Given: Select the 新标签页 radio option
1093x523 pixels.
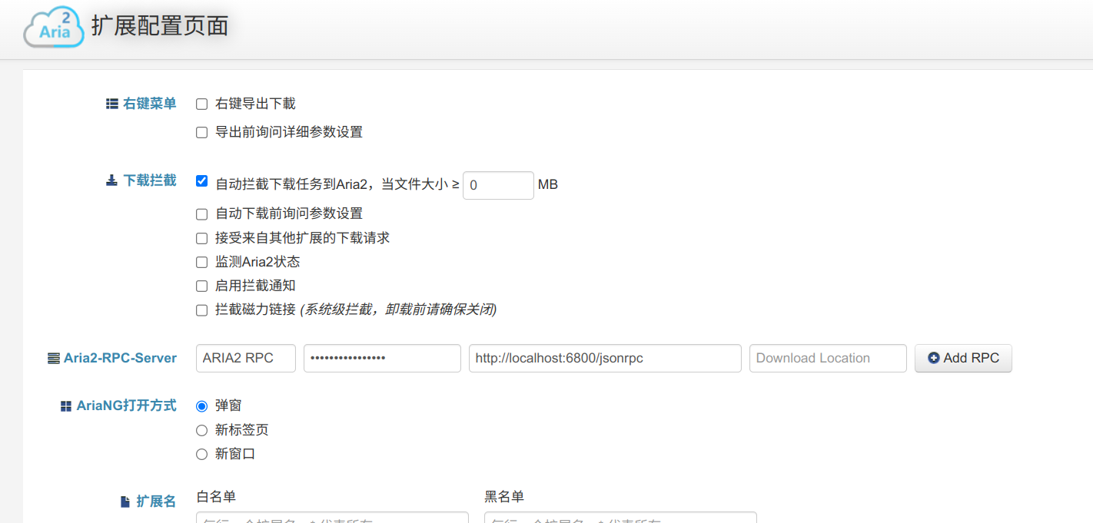Looking at the screenshot, I should (201, 430).
